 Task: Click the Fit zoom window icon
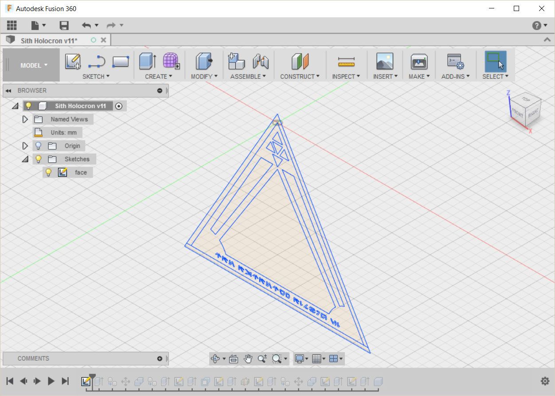click(276, 359)
